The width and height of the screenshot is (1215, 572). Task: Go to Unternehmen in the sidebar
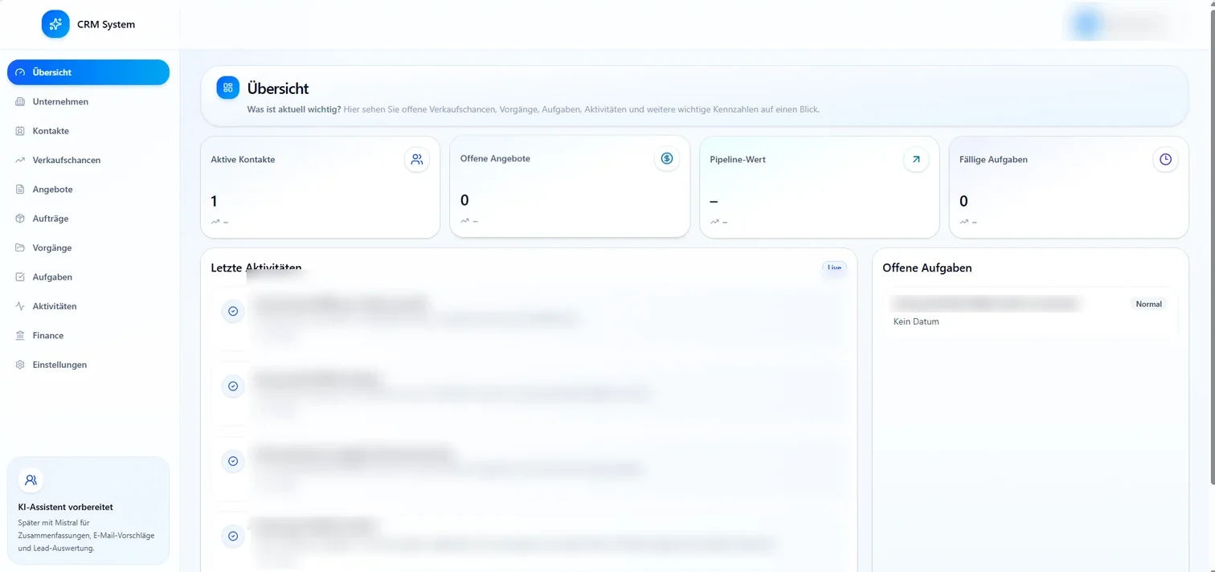(88, 101)
